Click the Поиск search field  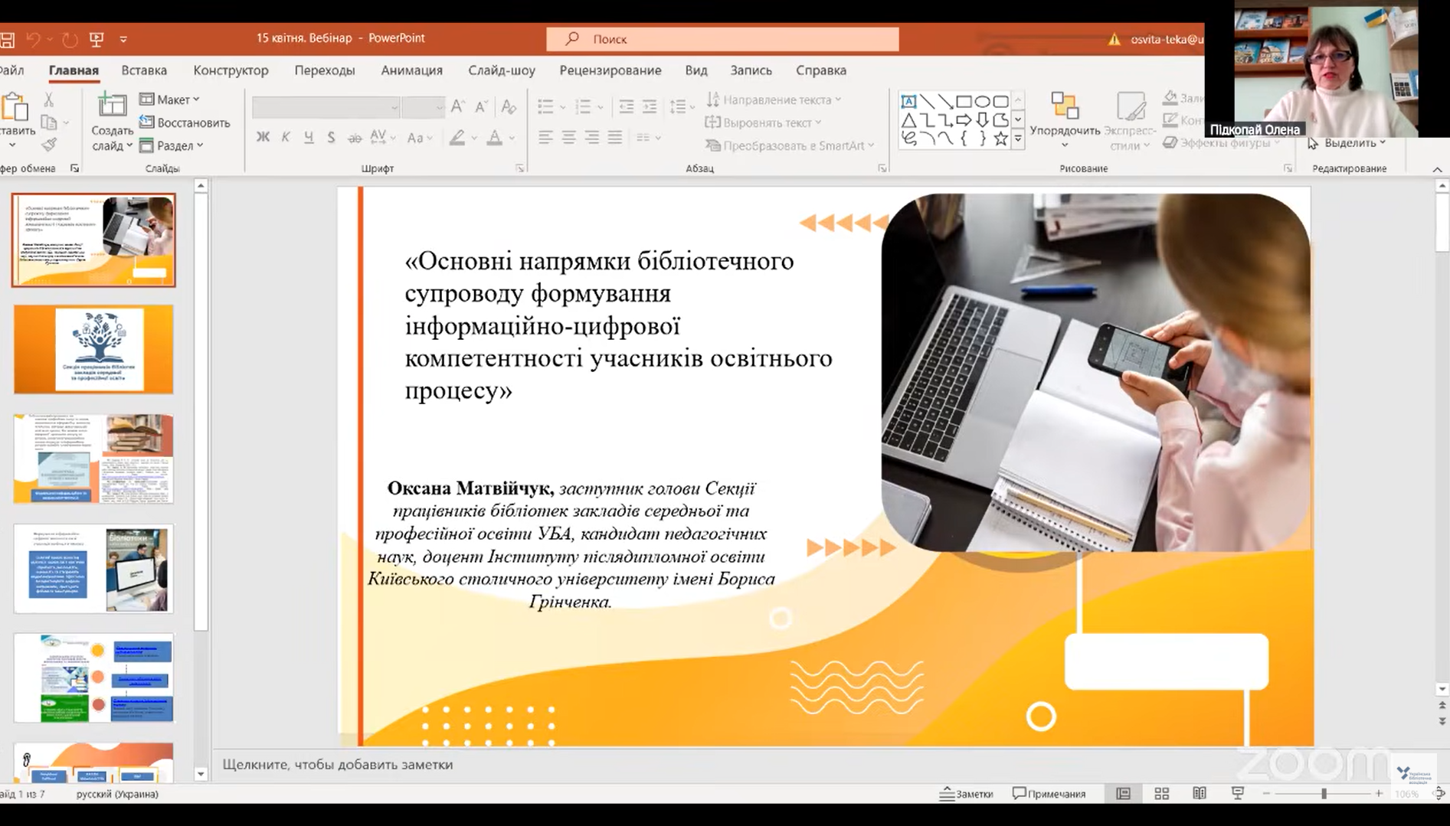(x=722, y=39)
